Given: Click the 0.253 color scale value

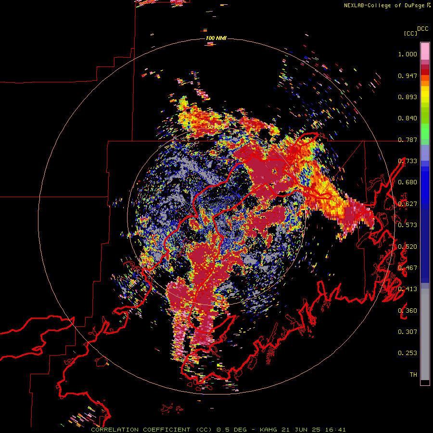Looking at the screenshot, I should tap(408, 353).
